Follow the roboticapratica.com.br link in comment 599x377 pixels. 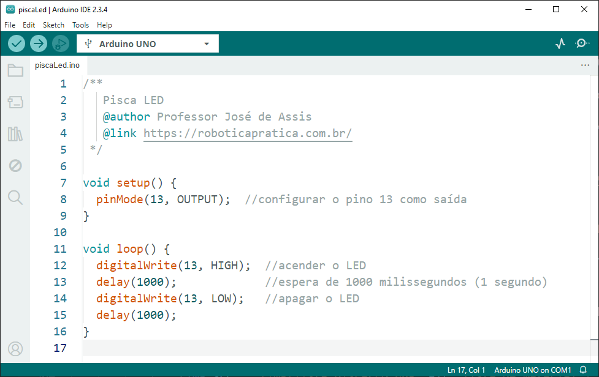pos(248,133)
